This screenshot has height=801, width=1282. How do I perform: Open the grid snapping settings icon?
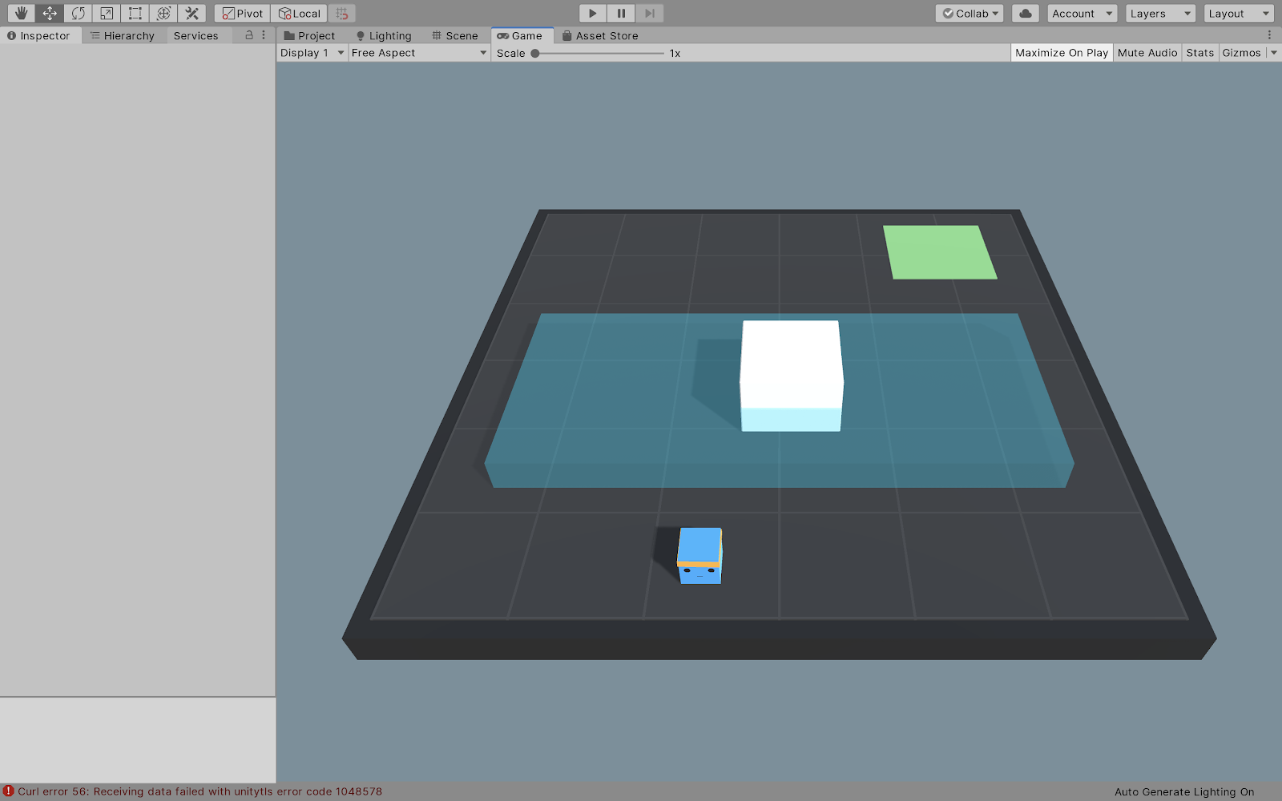(342, 13)
